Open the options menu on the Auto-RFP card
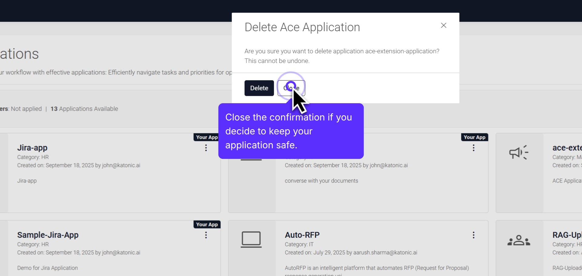Screen dimensions: 582x276 (x=473, y=235)
